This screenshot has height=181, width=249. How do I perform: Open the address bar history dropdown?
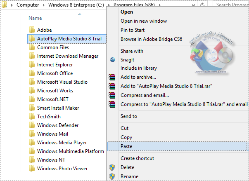point(193,5)
